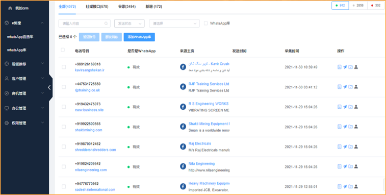Click the 验证账号 button
Image resolution: width=386 pixels, height=195 pixels.
89,37
